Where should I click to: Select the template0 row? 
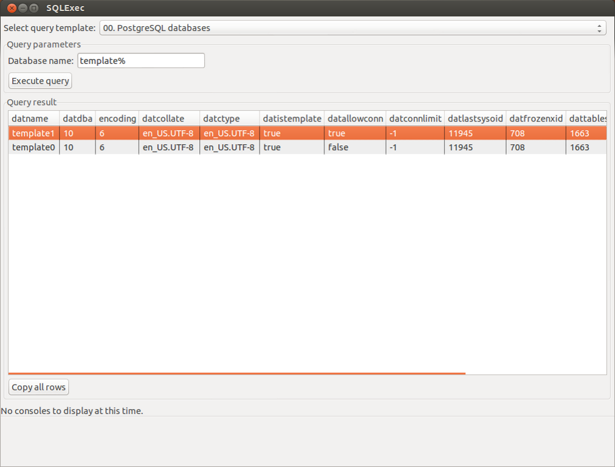(x=33, y=147)
